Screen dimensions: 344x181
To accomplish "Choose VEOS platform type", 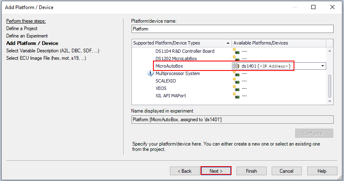I will click(161, 88).
